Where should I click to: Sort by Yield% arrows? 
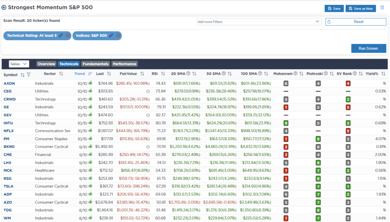(383, 74)
